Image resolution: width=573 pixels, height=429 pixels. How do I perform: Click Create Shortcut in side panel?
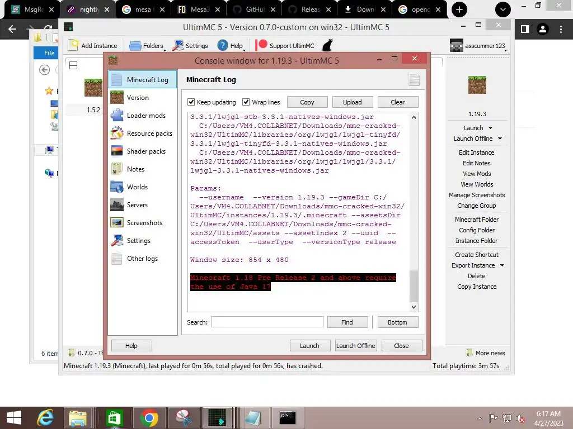click(x=477, y=255)
